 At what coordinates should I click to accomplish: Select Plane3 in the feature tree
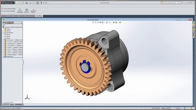(7, 38)
